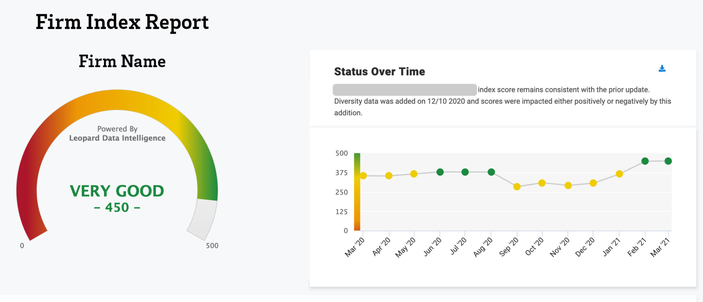Click the May '20 data point on chart
This screenshot has height=302, width=703.
pos(414,174)
